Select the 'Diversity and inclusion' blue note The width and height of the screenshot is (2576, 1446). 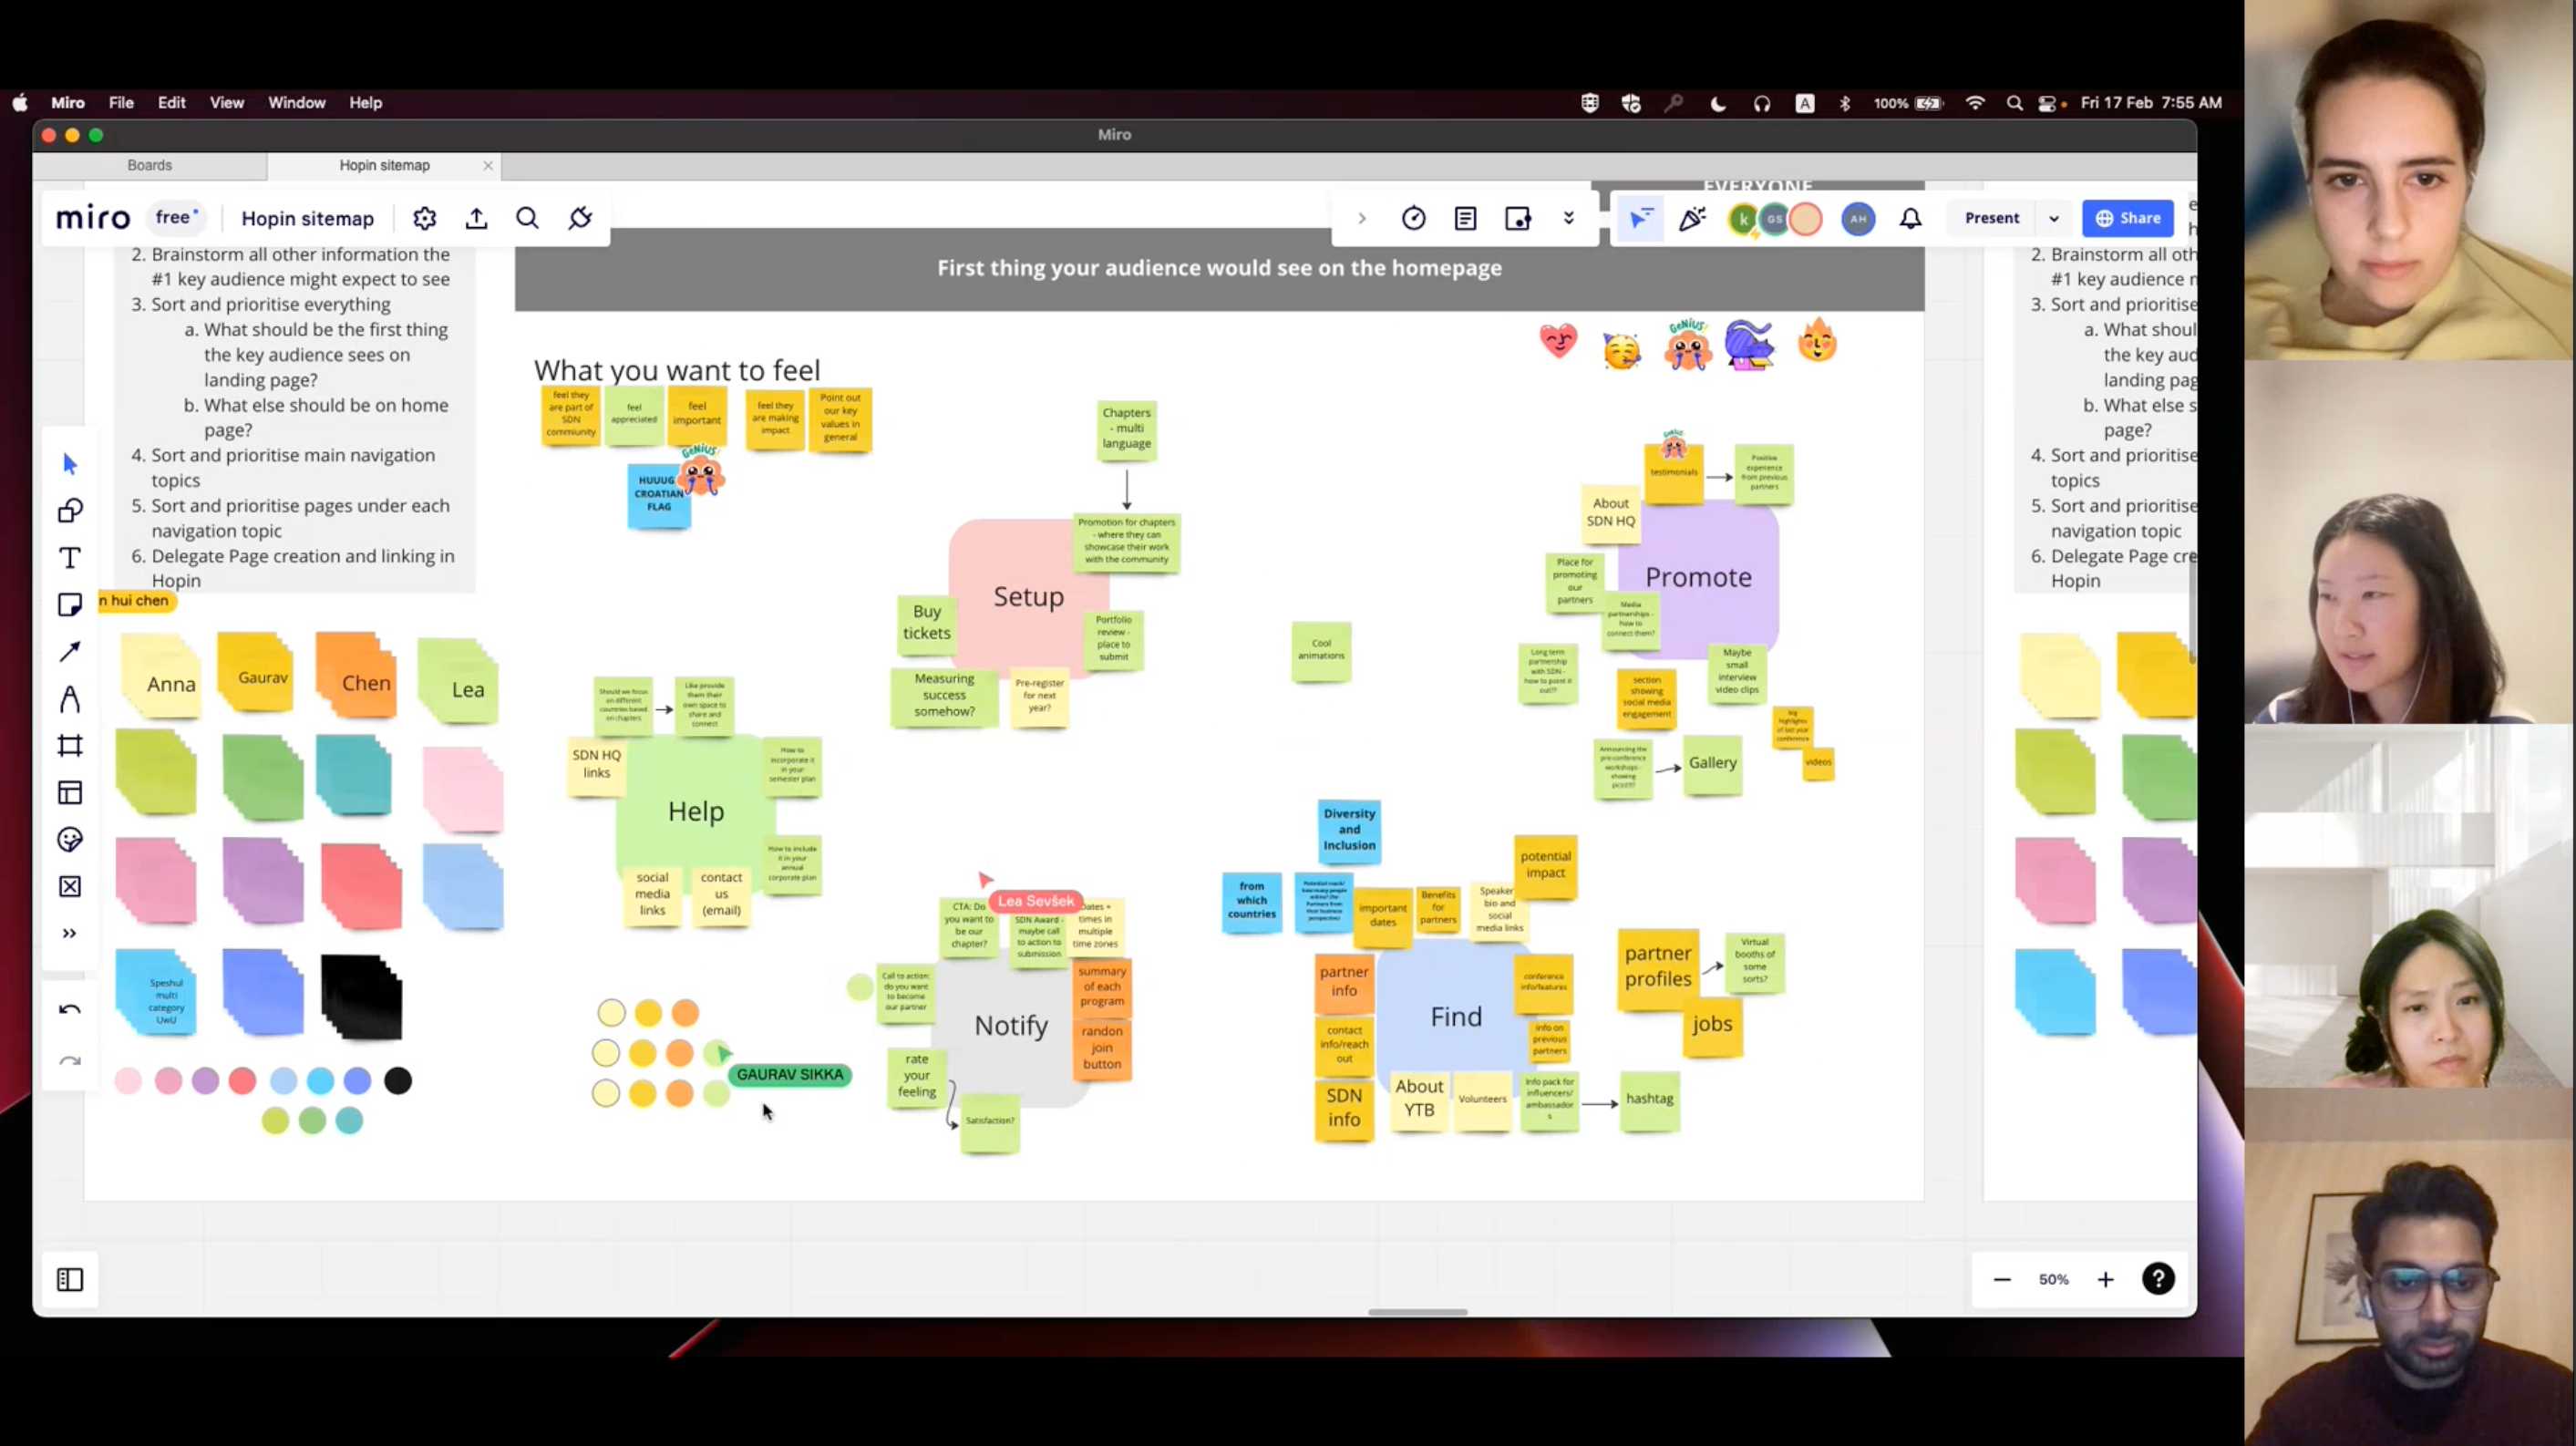(1349, 829)
